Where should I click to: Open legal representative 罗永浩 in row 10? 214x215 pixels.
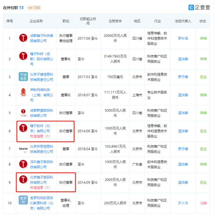(x=183, y=203)
